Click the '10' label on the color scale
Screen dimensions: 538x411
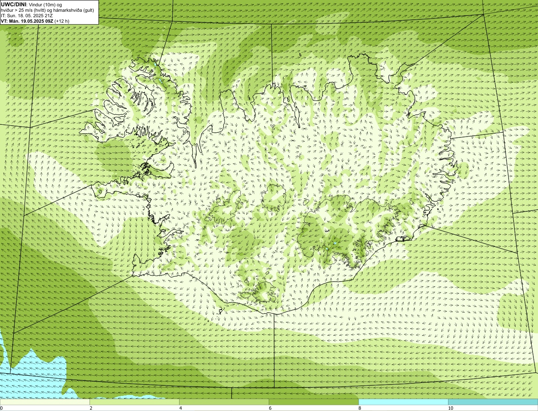click(x=450, y=408)
